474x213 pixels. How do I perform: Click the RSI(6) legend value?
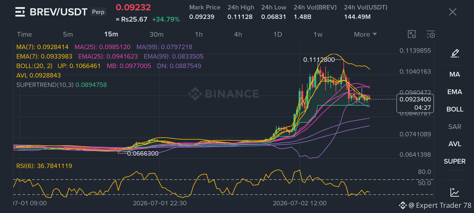pos(44,166)
